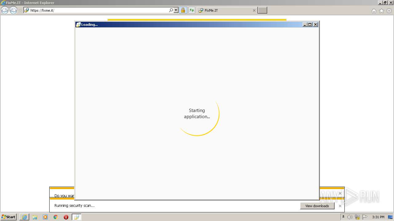
Task: Minimize the Internet Explorer window
Action: pos(380,3)
